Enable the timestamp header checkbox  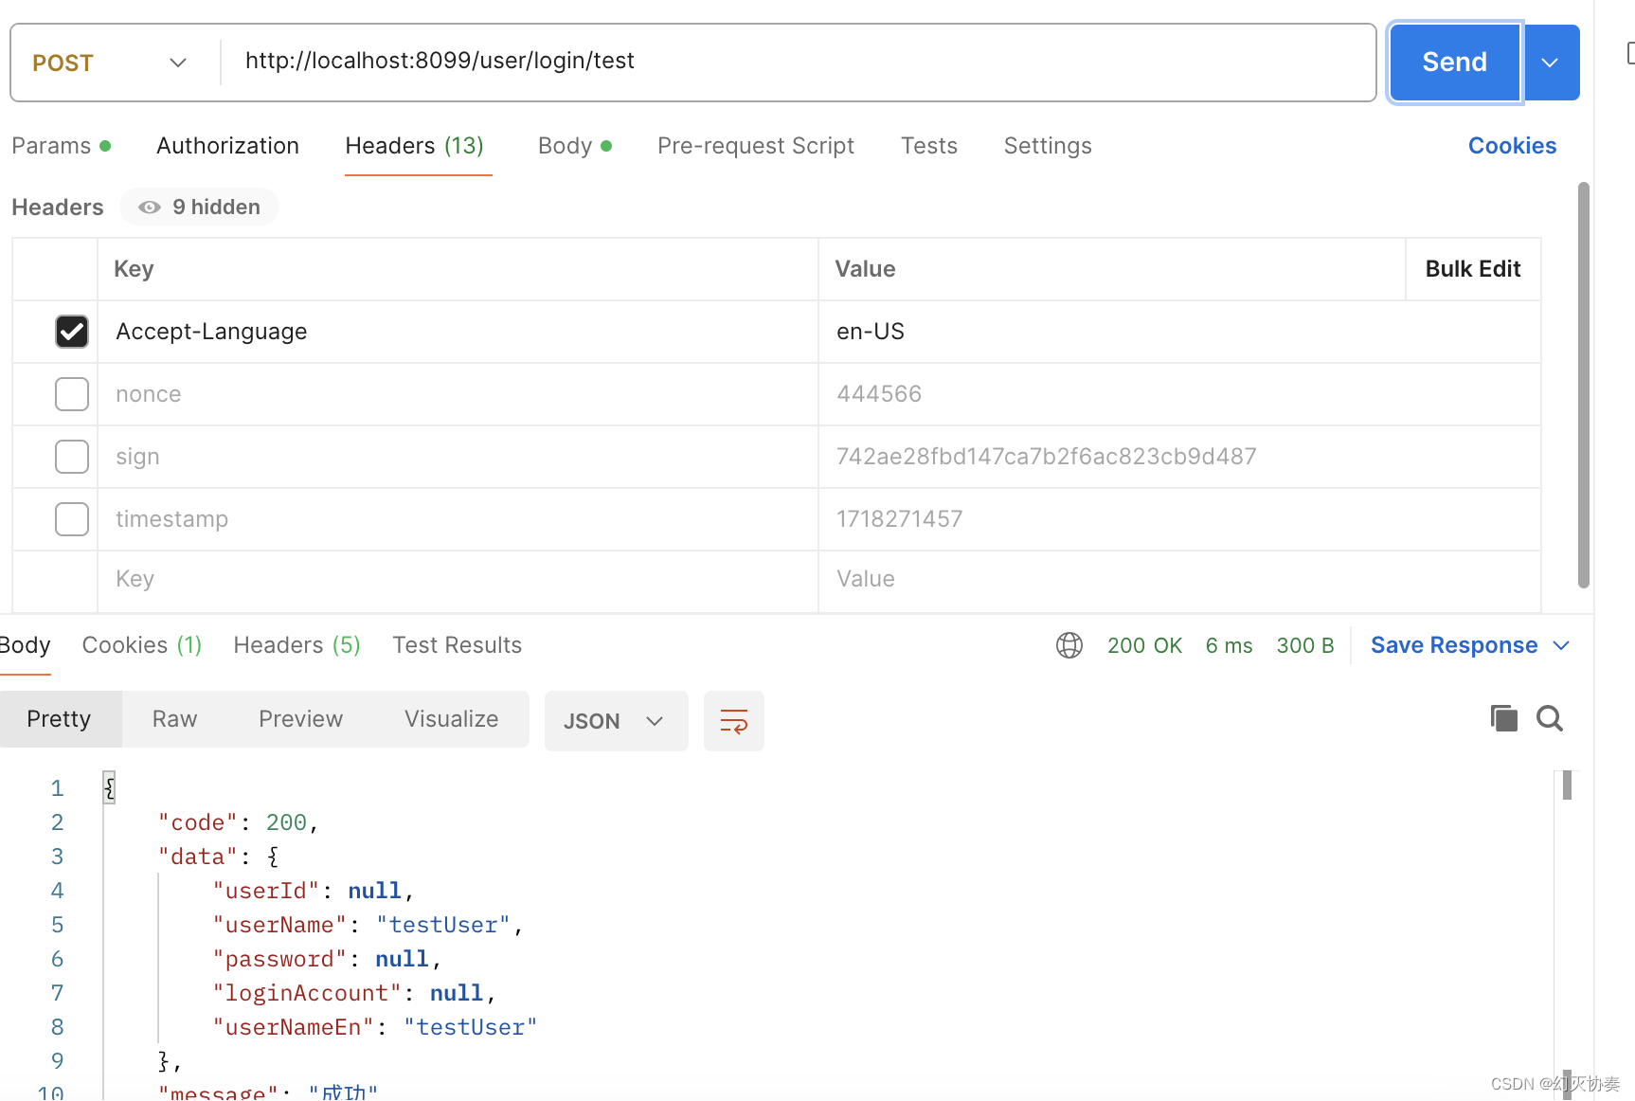[x=72, y=519]
